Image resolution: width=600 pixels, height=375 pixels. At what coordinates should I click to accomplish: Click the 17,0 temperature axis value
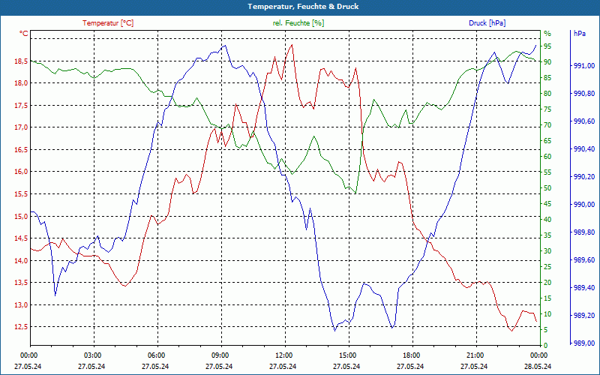point(21,127)
